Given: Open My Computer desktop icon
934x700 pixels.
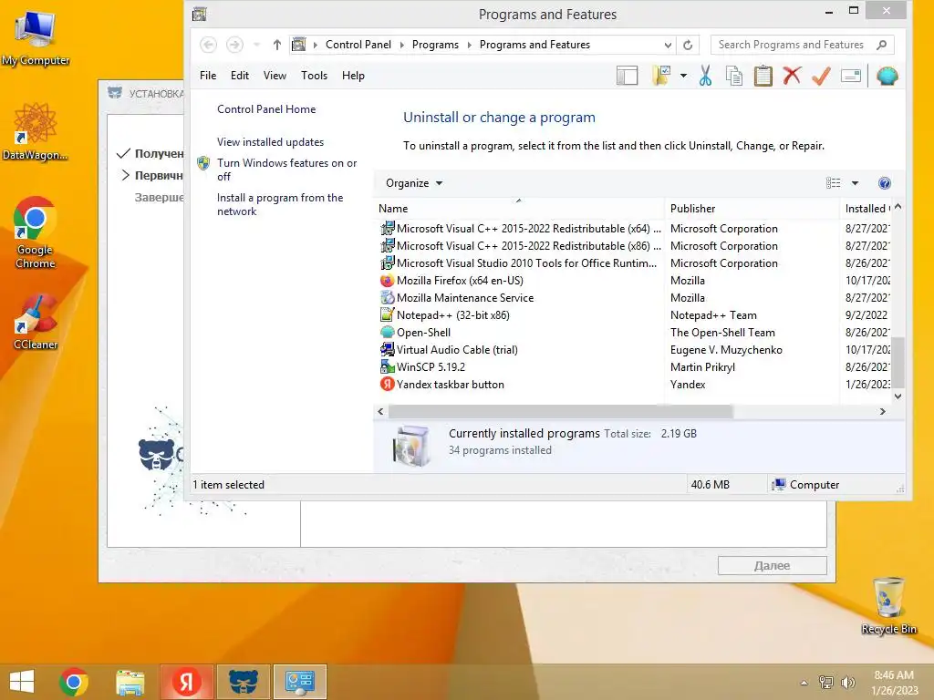Looking at the screenshot, I should pos(36,36).
